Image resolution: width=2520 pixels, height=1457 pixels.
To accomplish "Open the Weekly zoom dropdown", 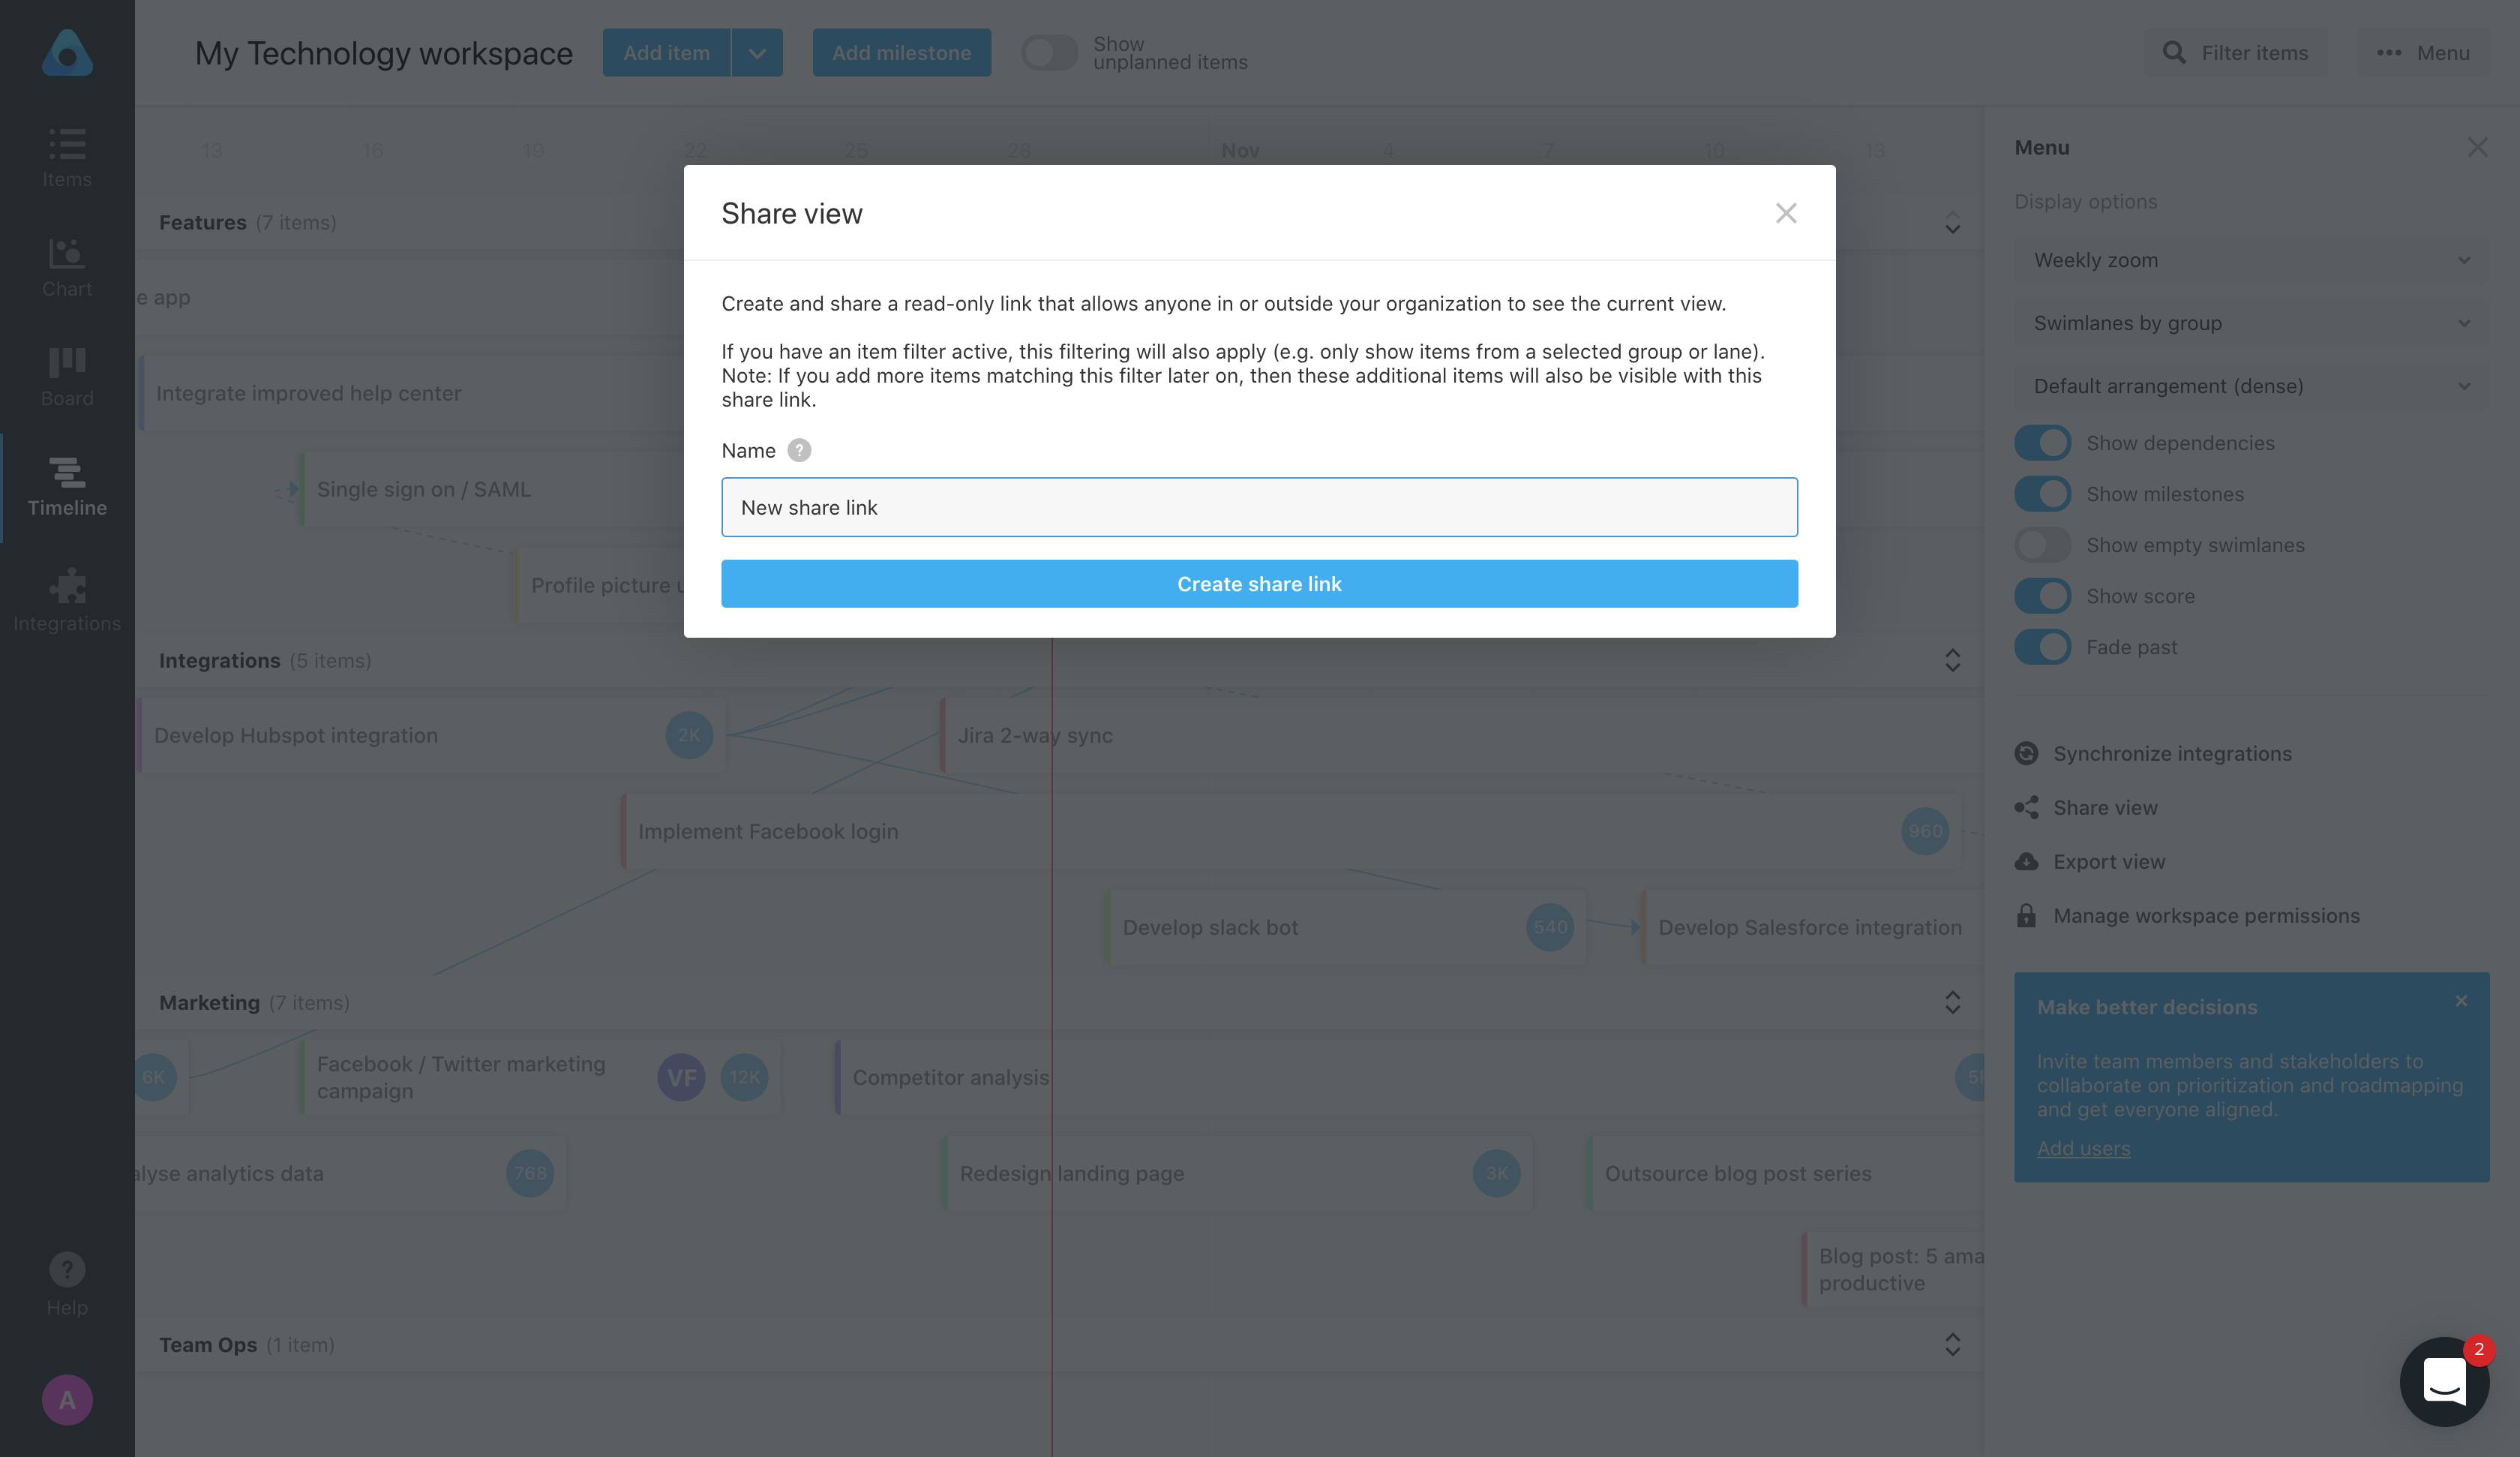I will 2250,260.
